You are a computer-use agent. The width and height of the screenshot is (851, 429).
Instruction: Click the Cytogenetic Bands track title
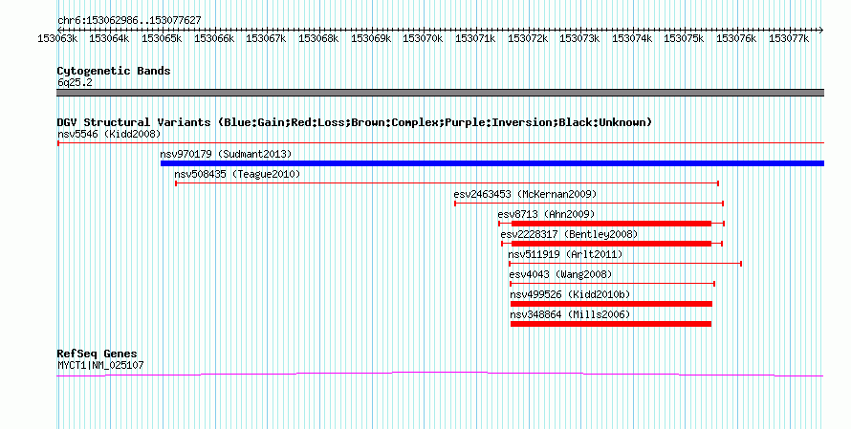point(114,71)
